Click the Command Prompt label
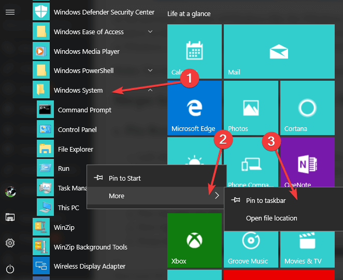Image resolution: width=343 pixels, height=280 pixels. point(84,110)
